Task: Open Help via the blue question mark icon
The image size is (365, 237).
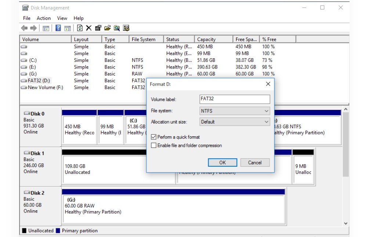Action: coord(58,28)
